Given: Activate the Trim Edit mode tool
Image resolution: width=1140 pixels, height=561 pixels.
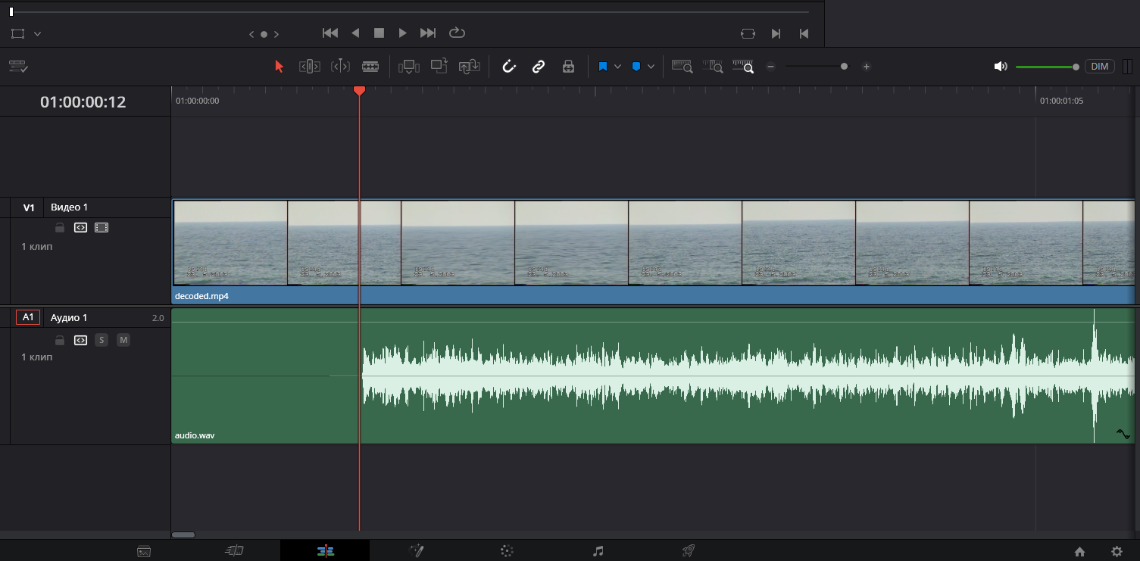Looking at the screenshot, I should point(310,67).
